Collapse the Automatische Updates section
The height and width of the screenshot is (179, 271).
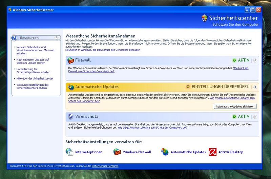click(x=255, y=87)
